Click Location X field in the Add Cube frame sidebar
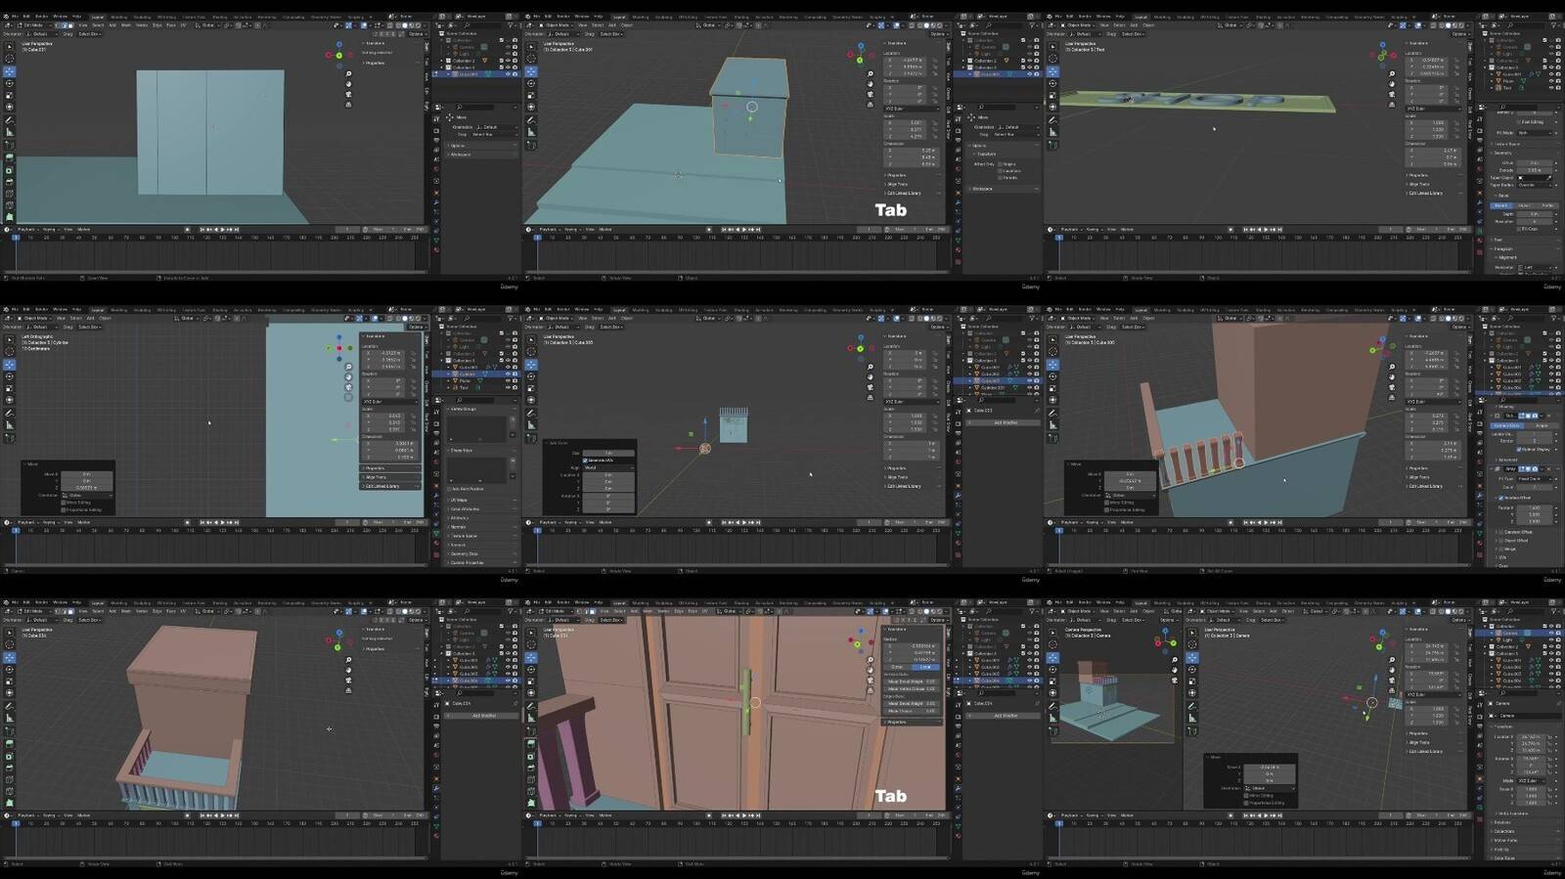 905,353
